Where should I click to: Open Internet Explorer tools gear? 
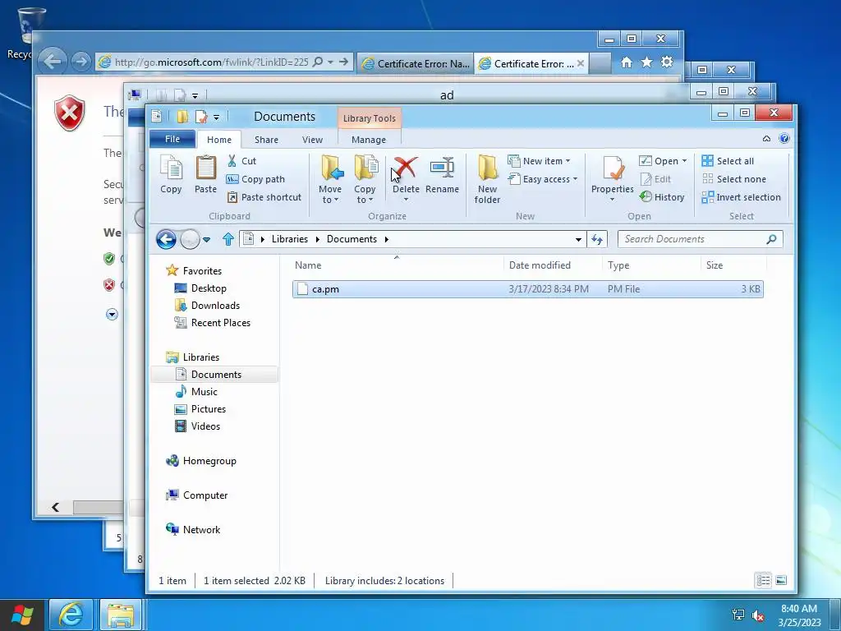pyautogui.click(x=667, y=62)
